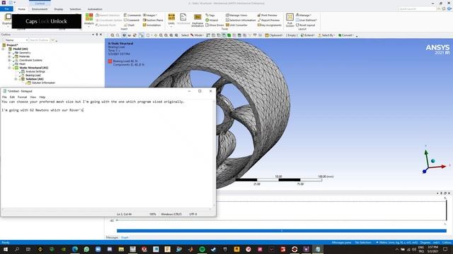
Task: Open Select By dropdown
Action: (326, 35)
